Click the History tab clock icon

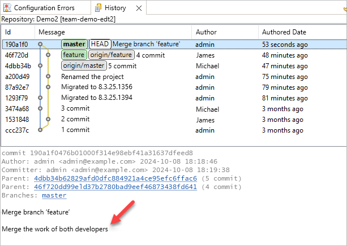[98, 8]
